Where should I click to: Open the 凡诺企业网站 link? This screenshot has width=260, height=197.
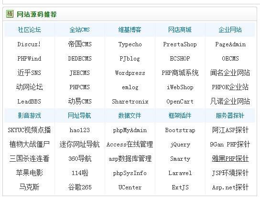(230, 101)
